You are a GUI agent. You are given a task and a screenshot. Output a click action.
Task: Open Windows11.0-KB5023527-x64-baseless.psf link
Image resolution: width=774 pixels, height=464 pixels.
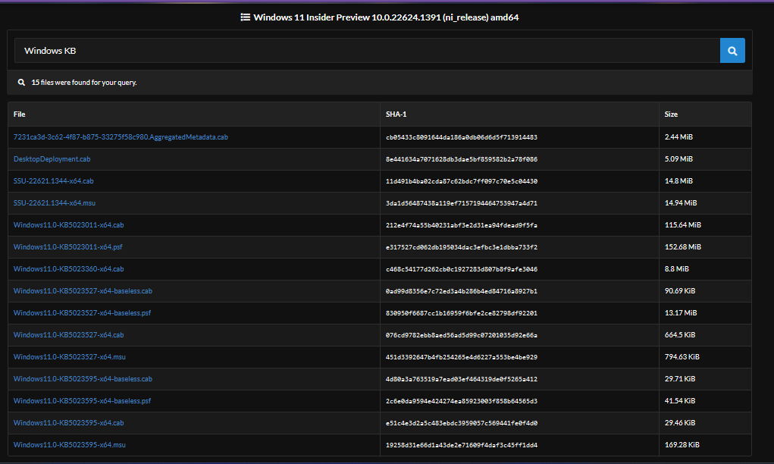(82, 312)
